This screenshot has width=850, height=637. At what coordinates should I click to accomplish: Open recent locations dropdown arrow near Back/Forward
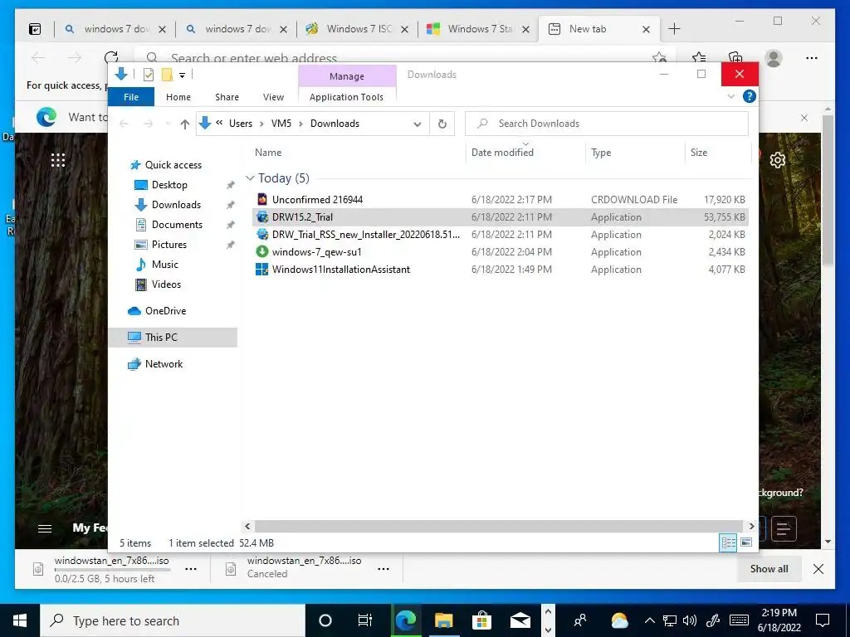pyautogui.click(x=168, y=124)
